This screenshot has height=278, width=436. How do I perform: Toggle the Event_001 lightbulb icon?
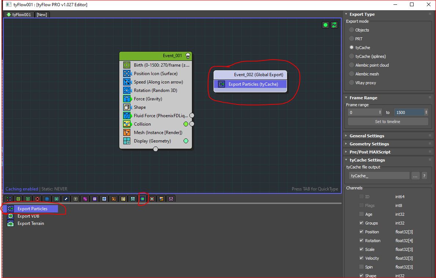(188, 55)
